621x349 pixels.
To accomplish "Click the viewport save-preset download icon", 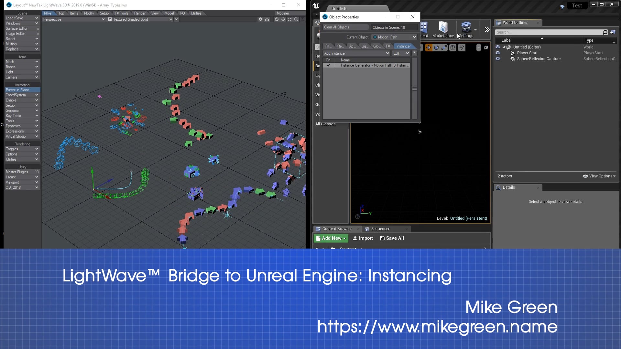I will click(267, 19).
